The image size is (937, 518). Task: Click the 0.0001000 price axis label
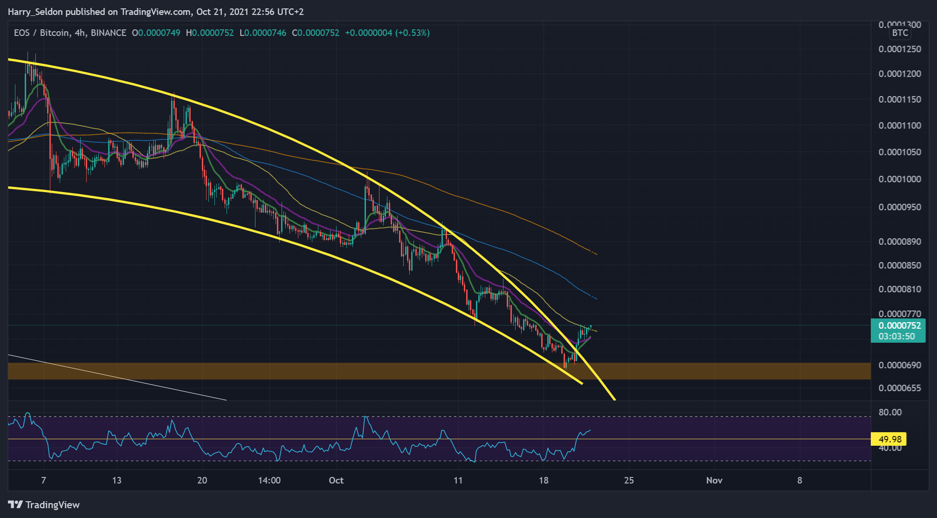click(899, 179)
